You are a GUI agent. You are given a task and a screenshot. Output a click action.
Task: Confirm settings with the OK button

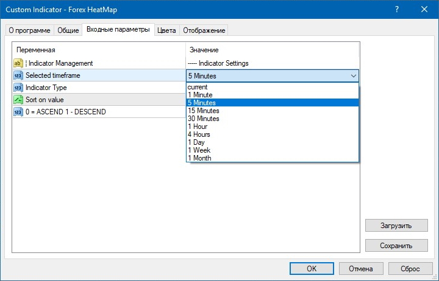pyautogui.click(x=311, y=268)
